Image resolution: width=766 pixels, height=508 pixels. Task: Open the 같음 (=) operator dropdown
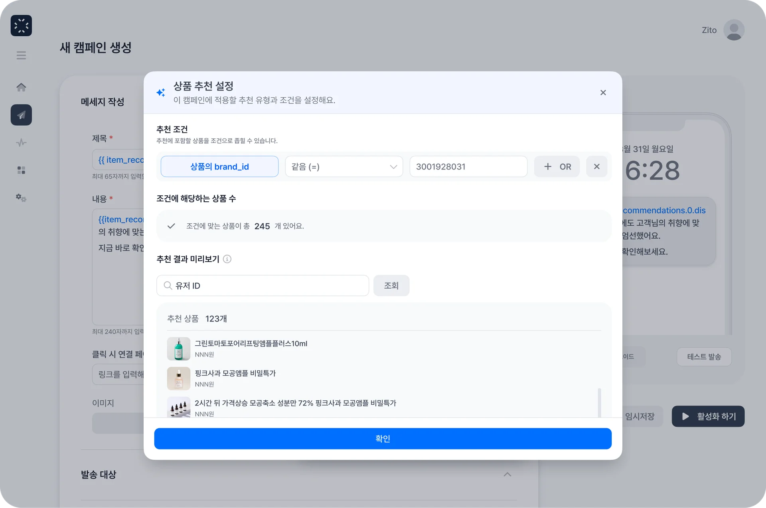[344, 167]
